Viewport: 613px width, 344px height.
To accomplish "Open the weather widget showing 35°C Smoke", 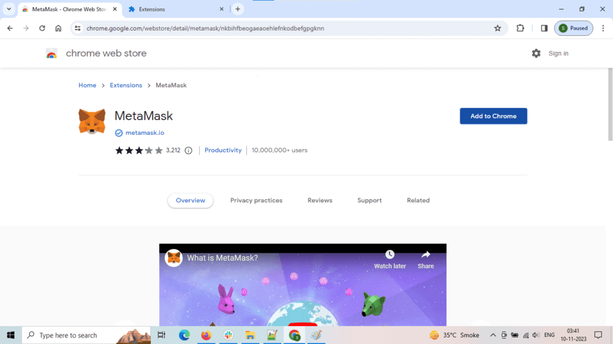I will 454,335.
